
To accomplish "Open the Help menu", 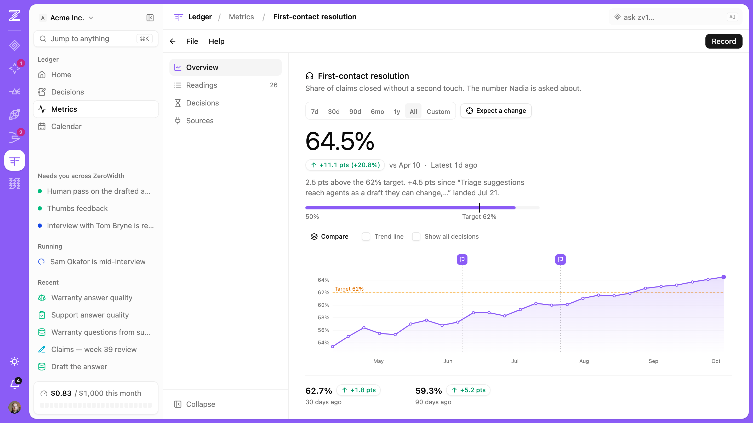I will tap(216, 42).
